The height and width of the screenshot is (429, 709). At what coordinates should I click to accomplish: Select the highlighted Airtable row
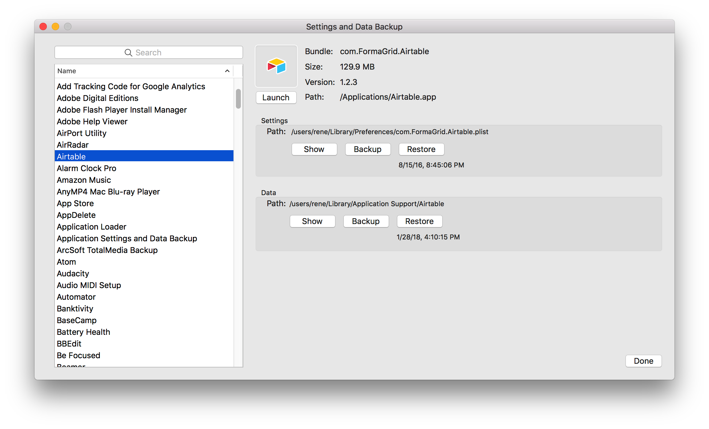tap(144, 156)
